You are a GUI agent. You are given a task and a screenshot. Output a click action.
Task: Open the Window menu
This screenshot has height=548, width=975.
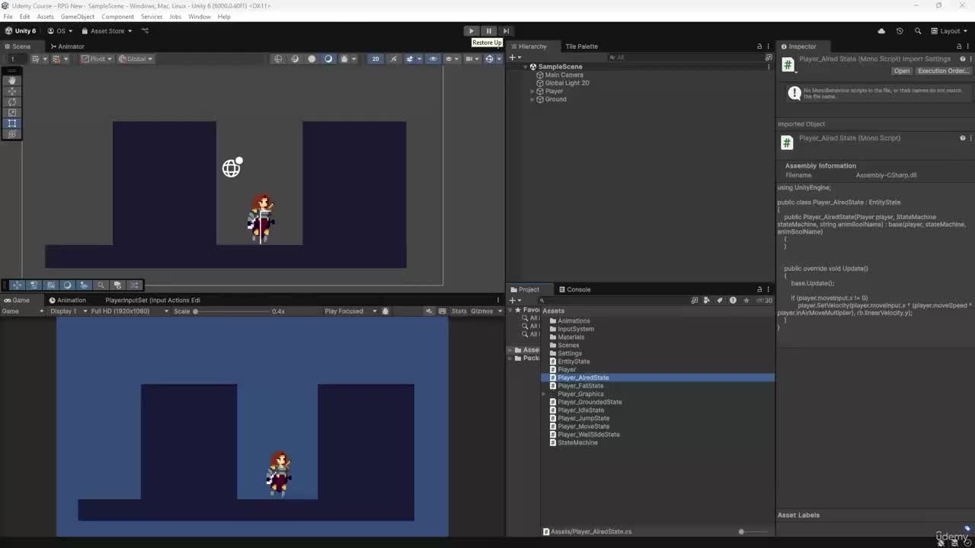click(x=200, y=17)
